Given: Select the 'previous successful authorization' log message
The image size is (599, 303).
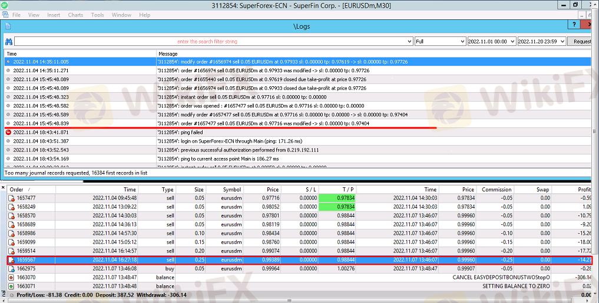Looking at the screenshot, I should pos(238,150).
